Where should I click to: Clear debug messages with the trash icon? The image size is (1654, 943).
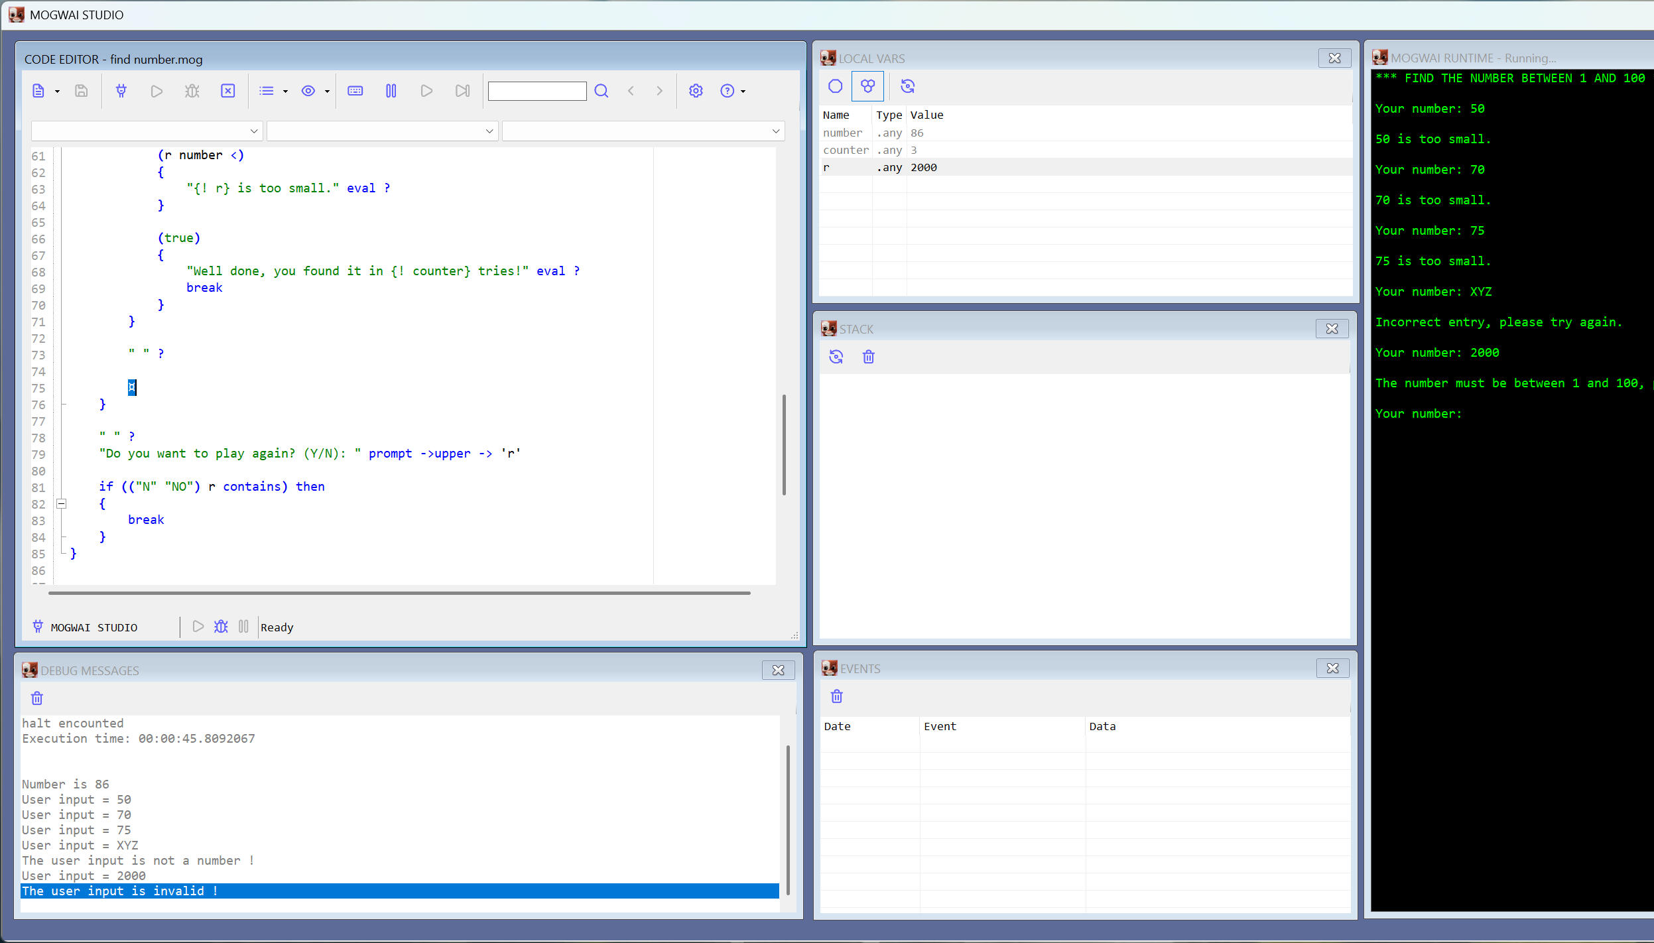click(x=37, y=698)
